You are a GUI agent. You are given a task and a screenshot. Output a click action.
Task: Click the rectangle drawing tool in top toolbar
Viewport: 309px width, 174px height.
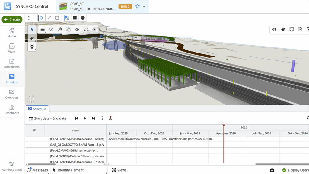[x=57, y=18]
